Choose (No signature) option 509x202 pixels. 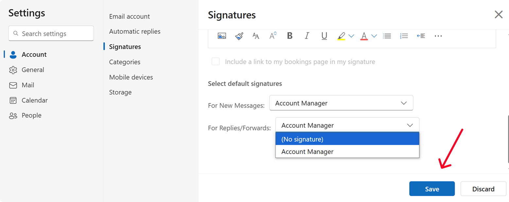click(347, 139)
